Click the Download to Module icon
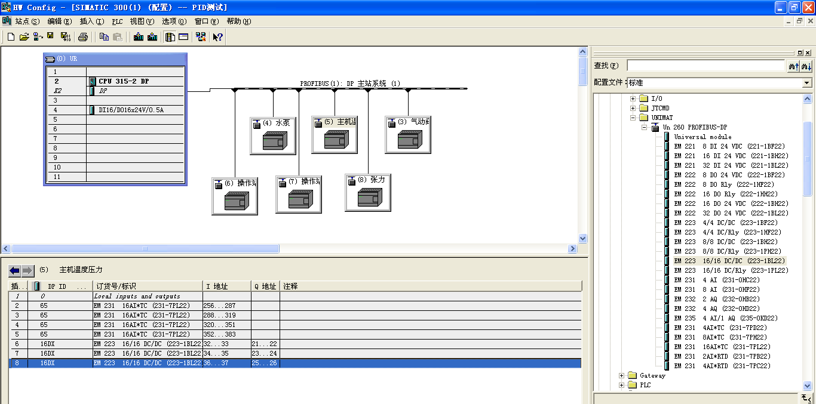 point(139,37)
